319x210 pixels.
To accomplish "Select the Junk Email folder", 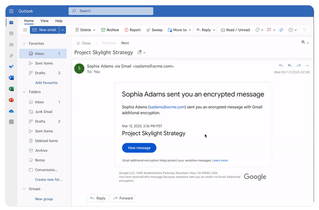I will pos(44,112).
